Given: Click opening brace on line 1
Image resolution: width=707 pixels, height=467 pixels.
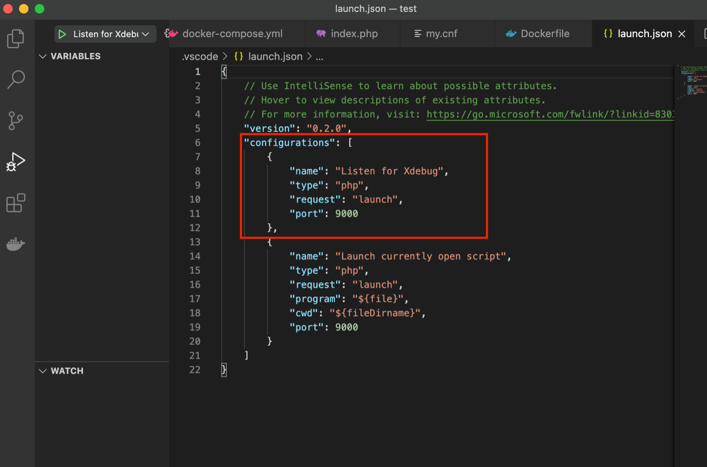Looking at the screenshot, I should point(224,72).
